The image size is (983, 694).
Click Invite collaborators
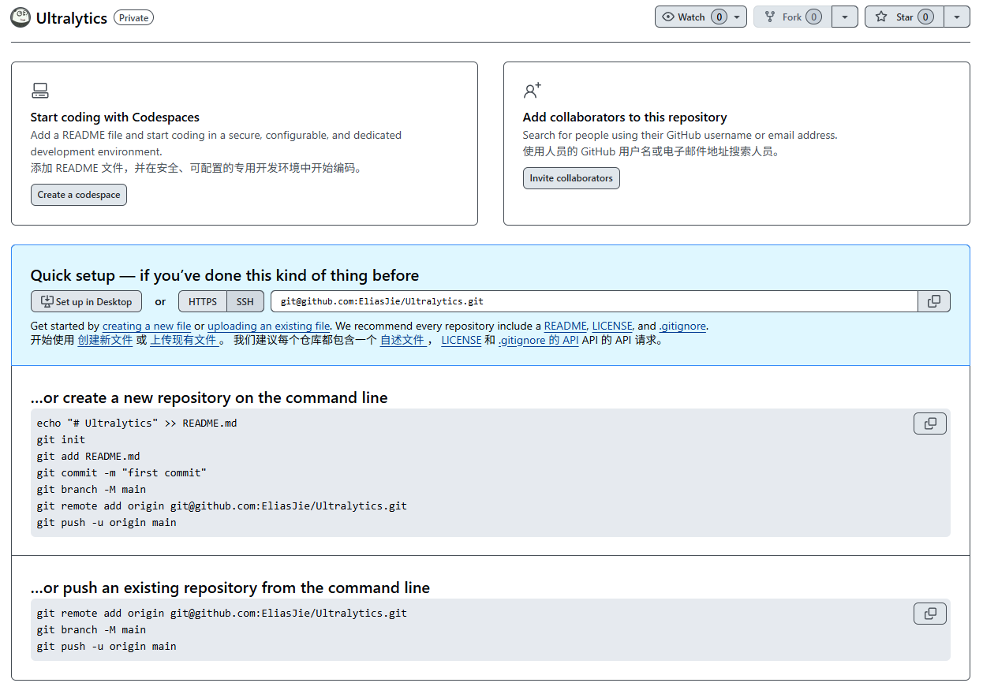[571, 178]
